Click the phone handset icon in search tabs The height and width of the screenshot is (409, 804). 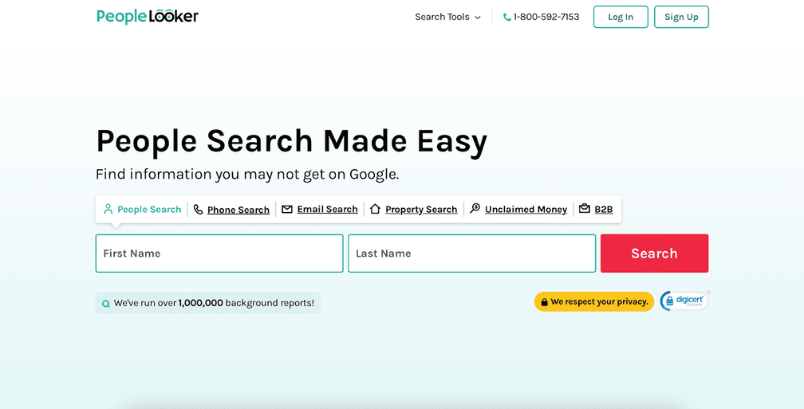coord(199,210)
